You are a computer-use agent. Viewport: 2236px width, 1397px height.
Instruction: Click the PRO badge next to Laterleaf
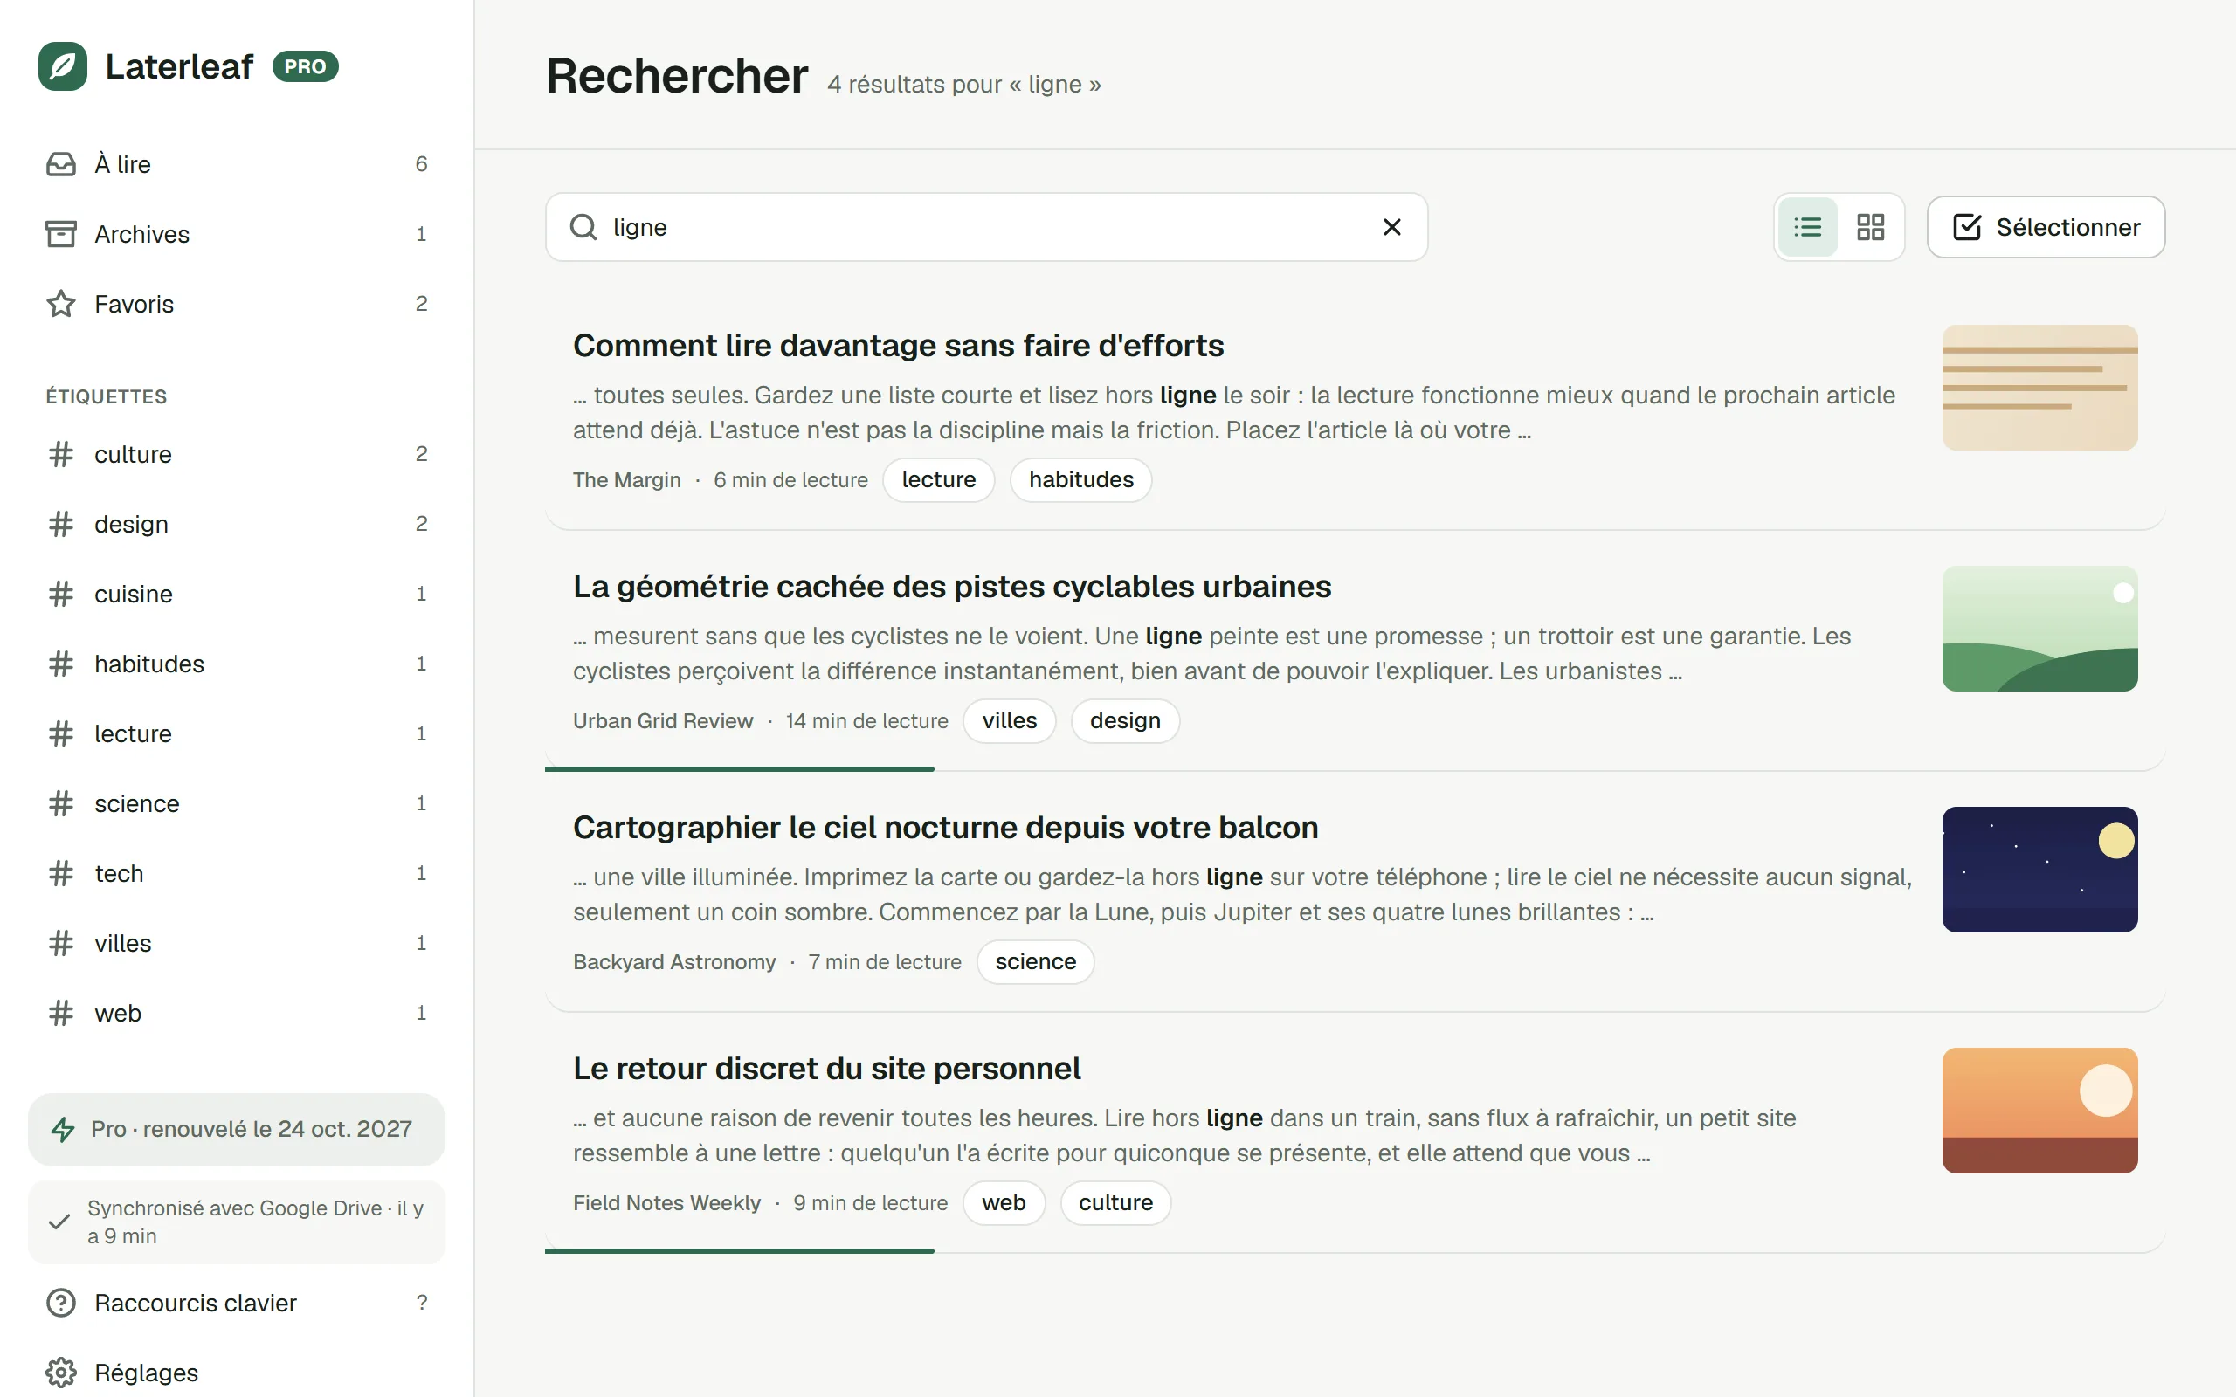(306, 66)
